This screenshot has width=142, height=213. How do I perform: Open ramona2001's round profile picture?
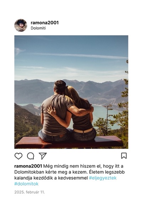tap(21, 25)
